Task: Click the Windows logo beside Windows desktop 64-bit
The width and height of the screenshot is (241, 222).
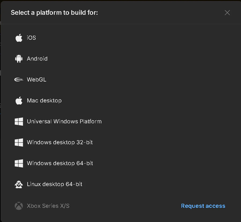Action: pyautogui.click(x=19, y=163)
